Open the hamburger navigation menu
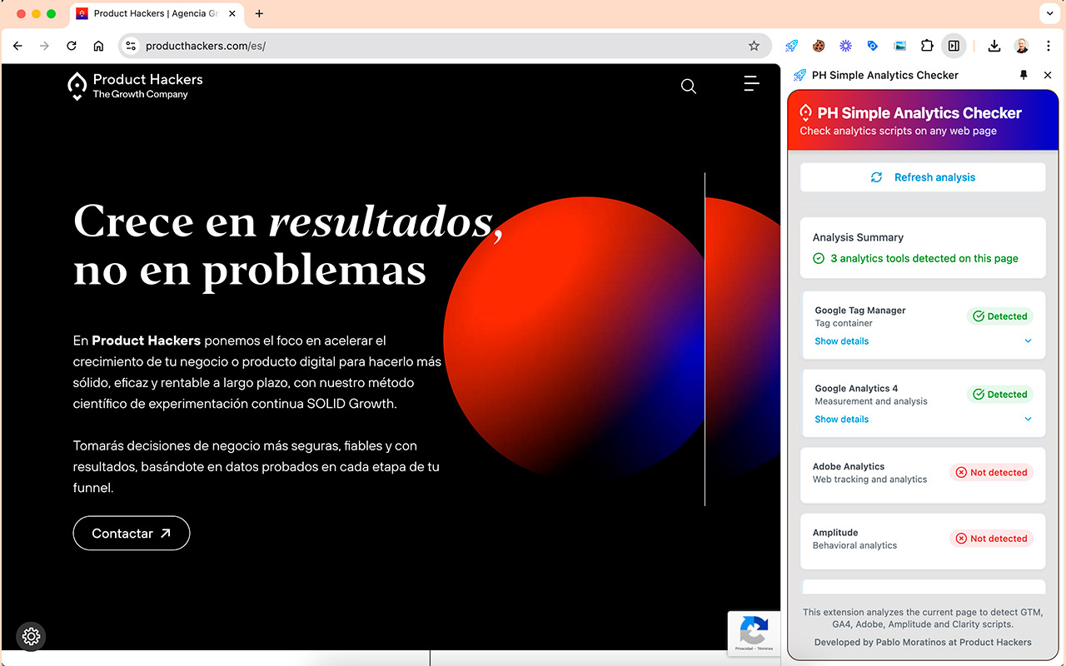 pos(750,83)
